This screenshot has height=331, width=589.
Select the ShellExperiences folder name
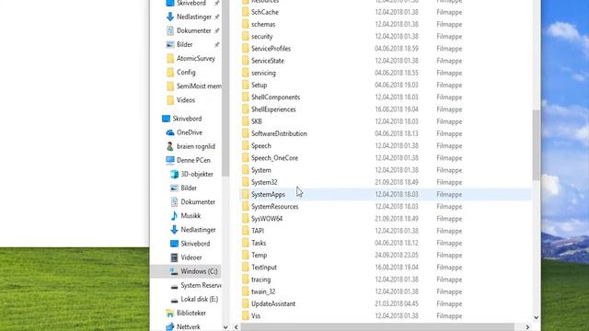point(273,109)
